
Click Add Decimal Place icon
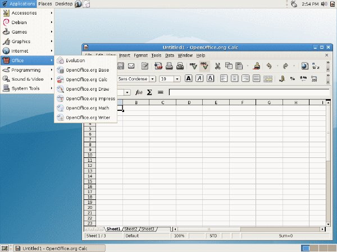[314, 78]
